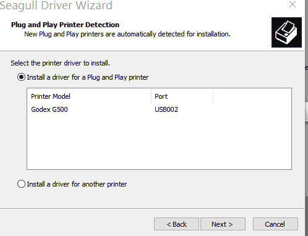Click the printer wizard icon
The width and height of the screenshot is (308, 236).
tap(286, 32)
